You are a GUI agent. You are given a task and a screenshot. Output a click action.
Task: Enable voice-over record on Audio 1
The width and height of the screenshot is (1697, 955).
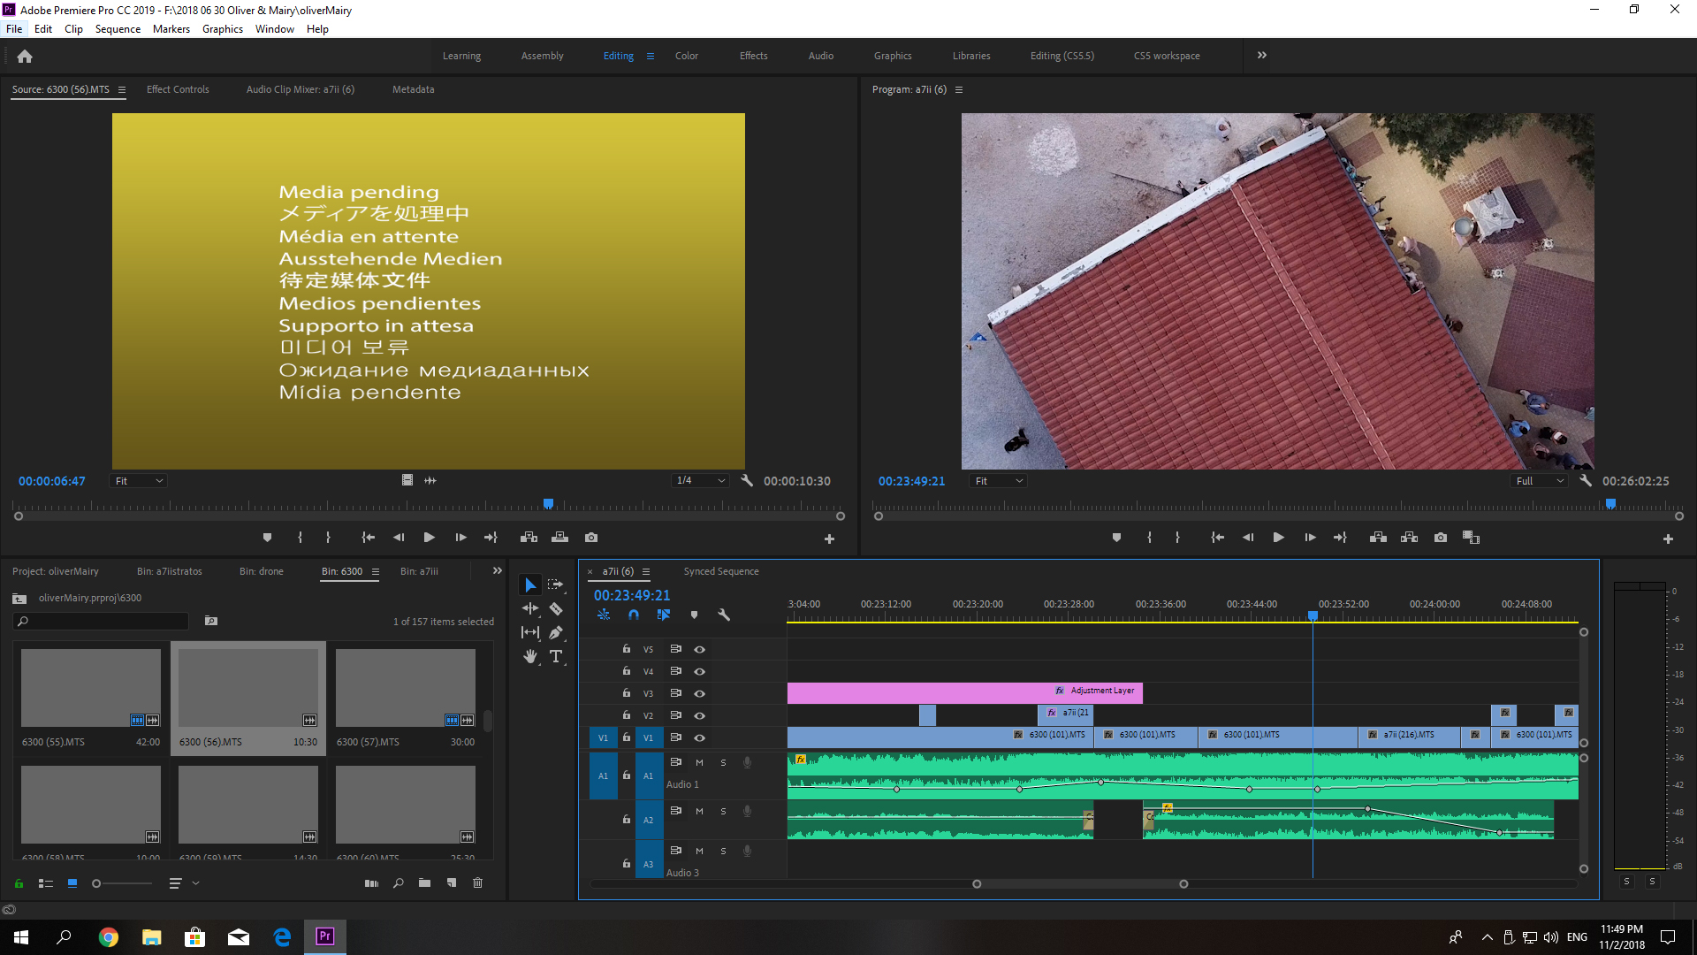click(747, 762)
